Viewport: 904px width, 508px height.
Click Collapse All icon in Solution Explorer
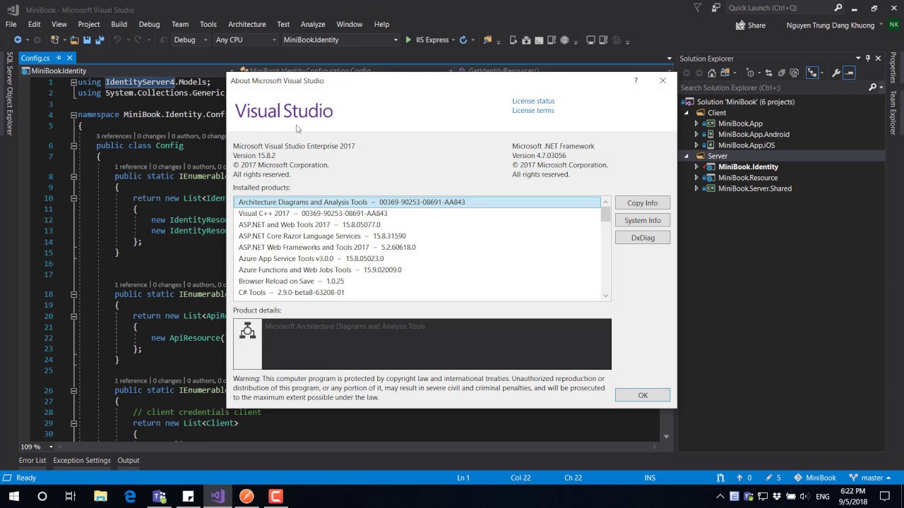tap(782, 73)
